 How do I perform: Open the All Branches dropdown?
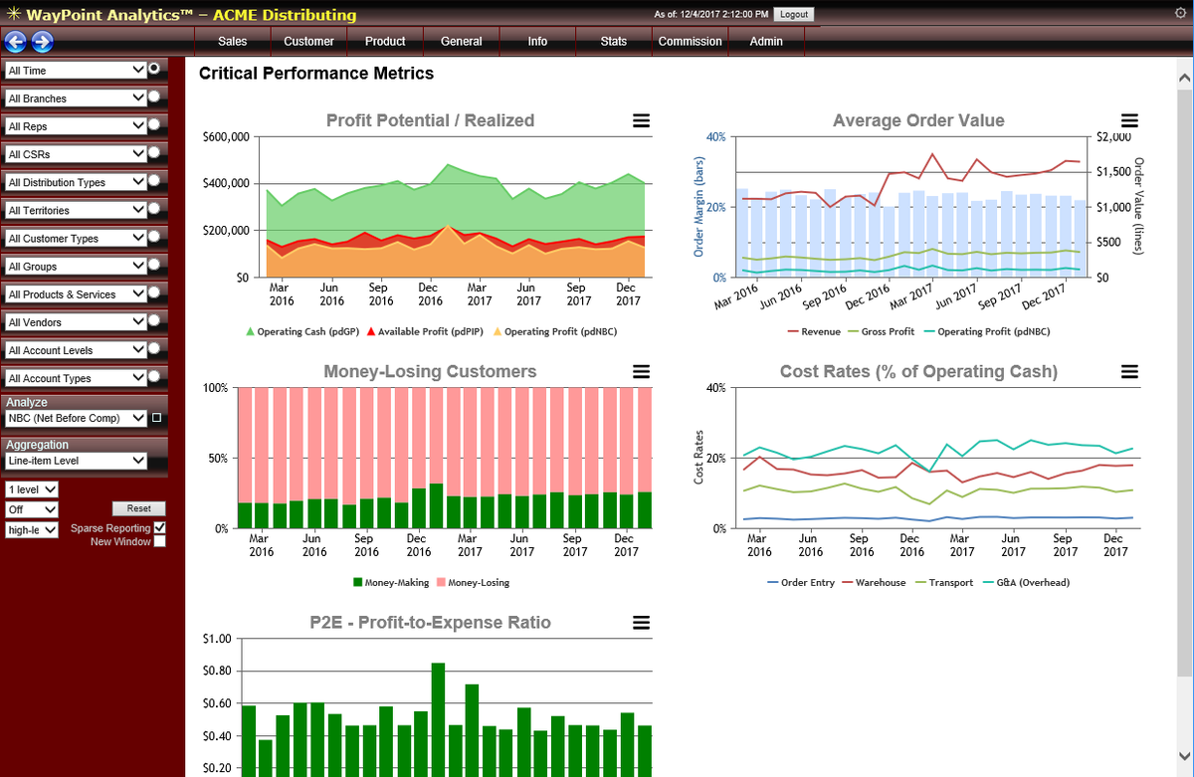pos(76,98)
